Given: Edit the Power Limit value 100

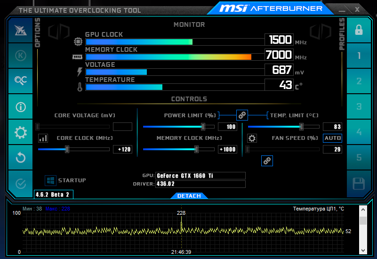Looking at the screenshot, I should pos(227,127).
